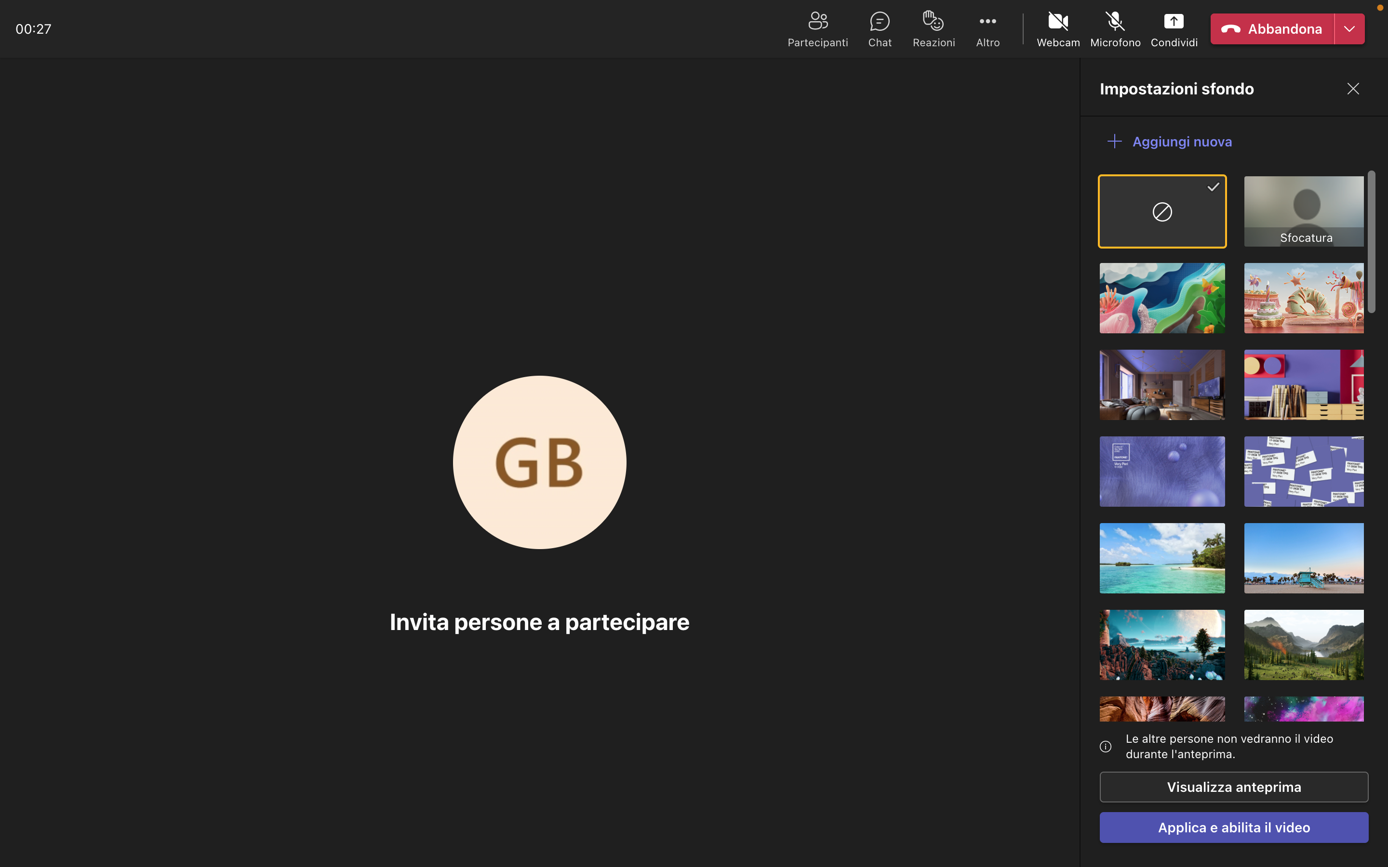Click the plus icon beside Aggiungi nuova
This screenshot has width=1388, height=867.
pos(1114,142)
